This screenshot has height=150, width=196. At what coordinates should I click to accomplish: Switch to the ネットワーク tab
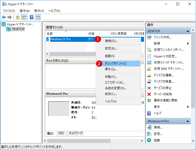(x=75, y=133)
